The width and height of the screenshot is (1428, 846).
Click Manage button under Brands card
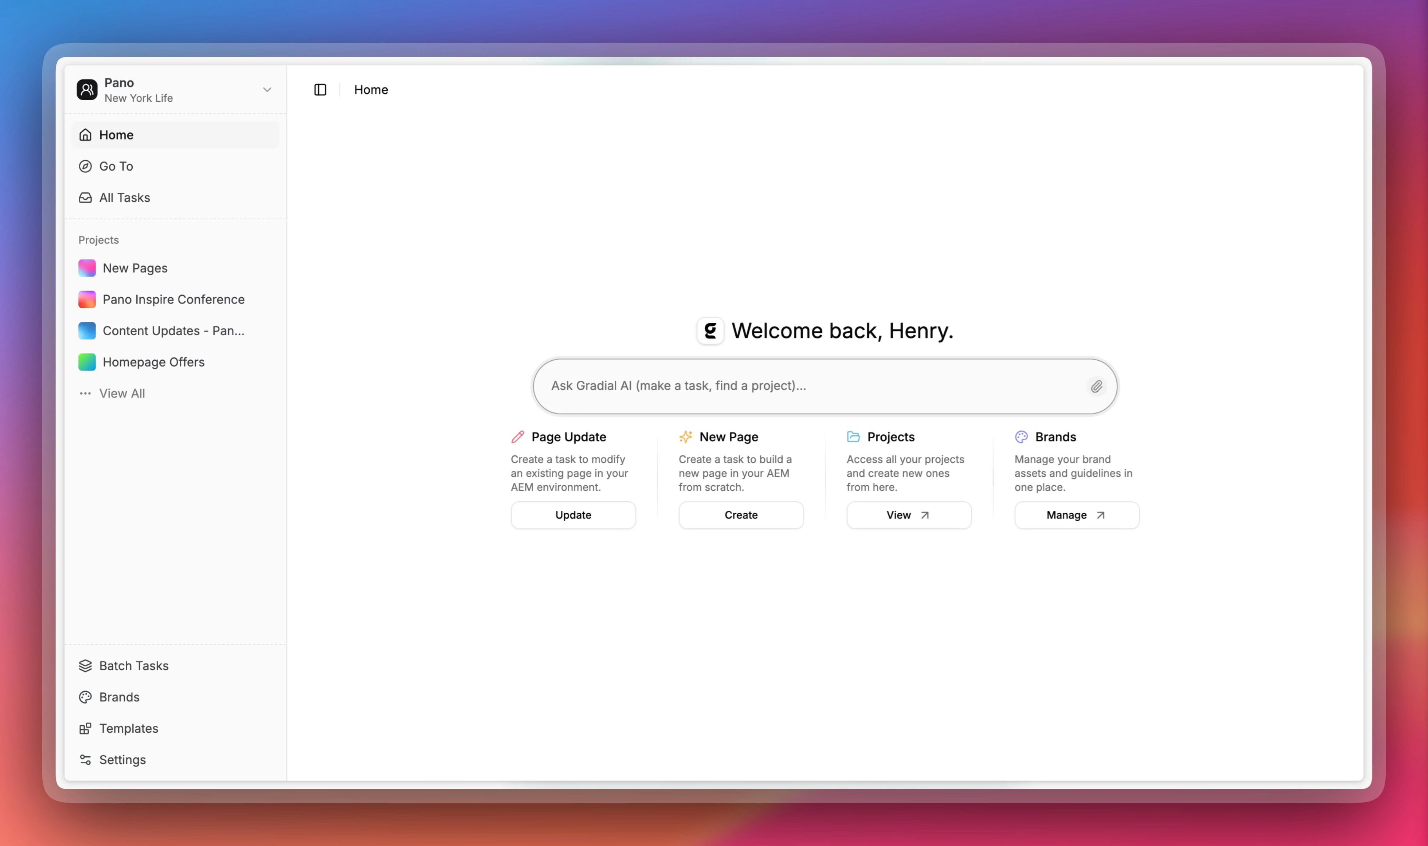[1076, 515]
